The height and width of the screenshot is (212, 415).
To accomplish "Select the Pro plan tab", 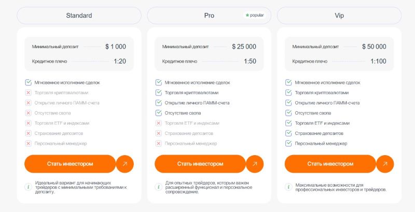I will tap(209, 16).
